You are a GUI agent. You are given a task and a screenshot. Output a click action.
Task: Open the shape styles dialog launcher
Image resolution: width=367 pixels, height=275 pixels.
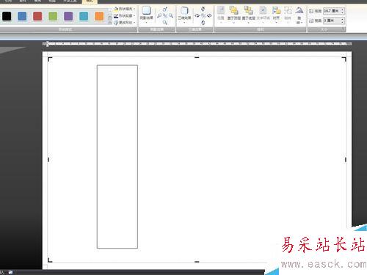pyautogui.click(x=135, y=29)
